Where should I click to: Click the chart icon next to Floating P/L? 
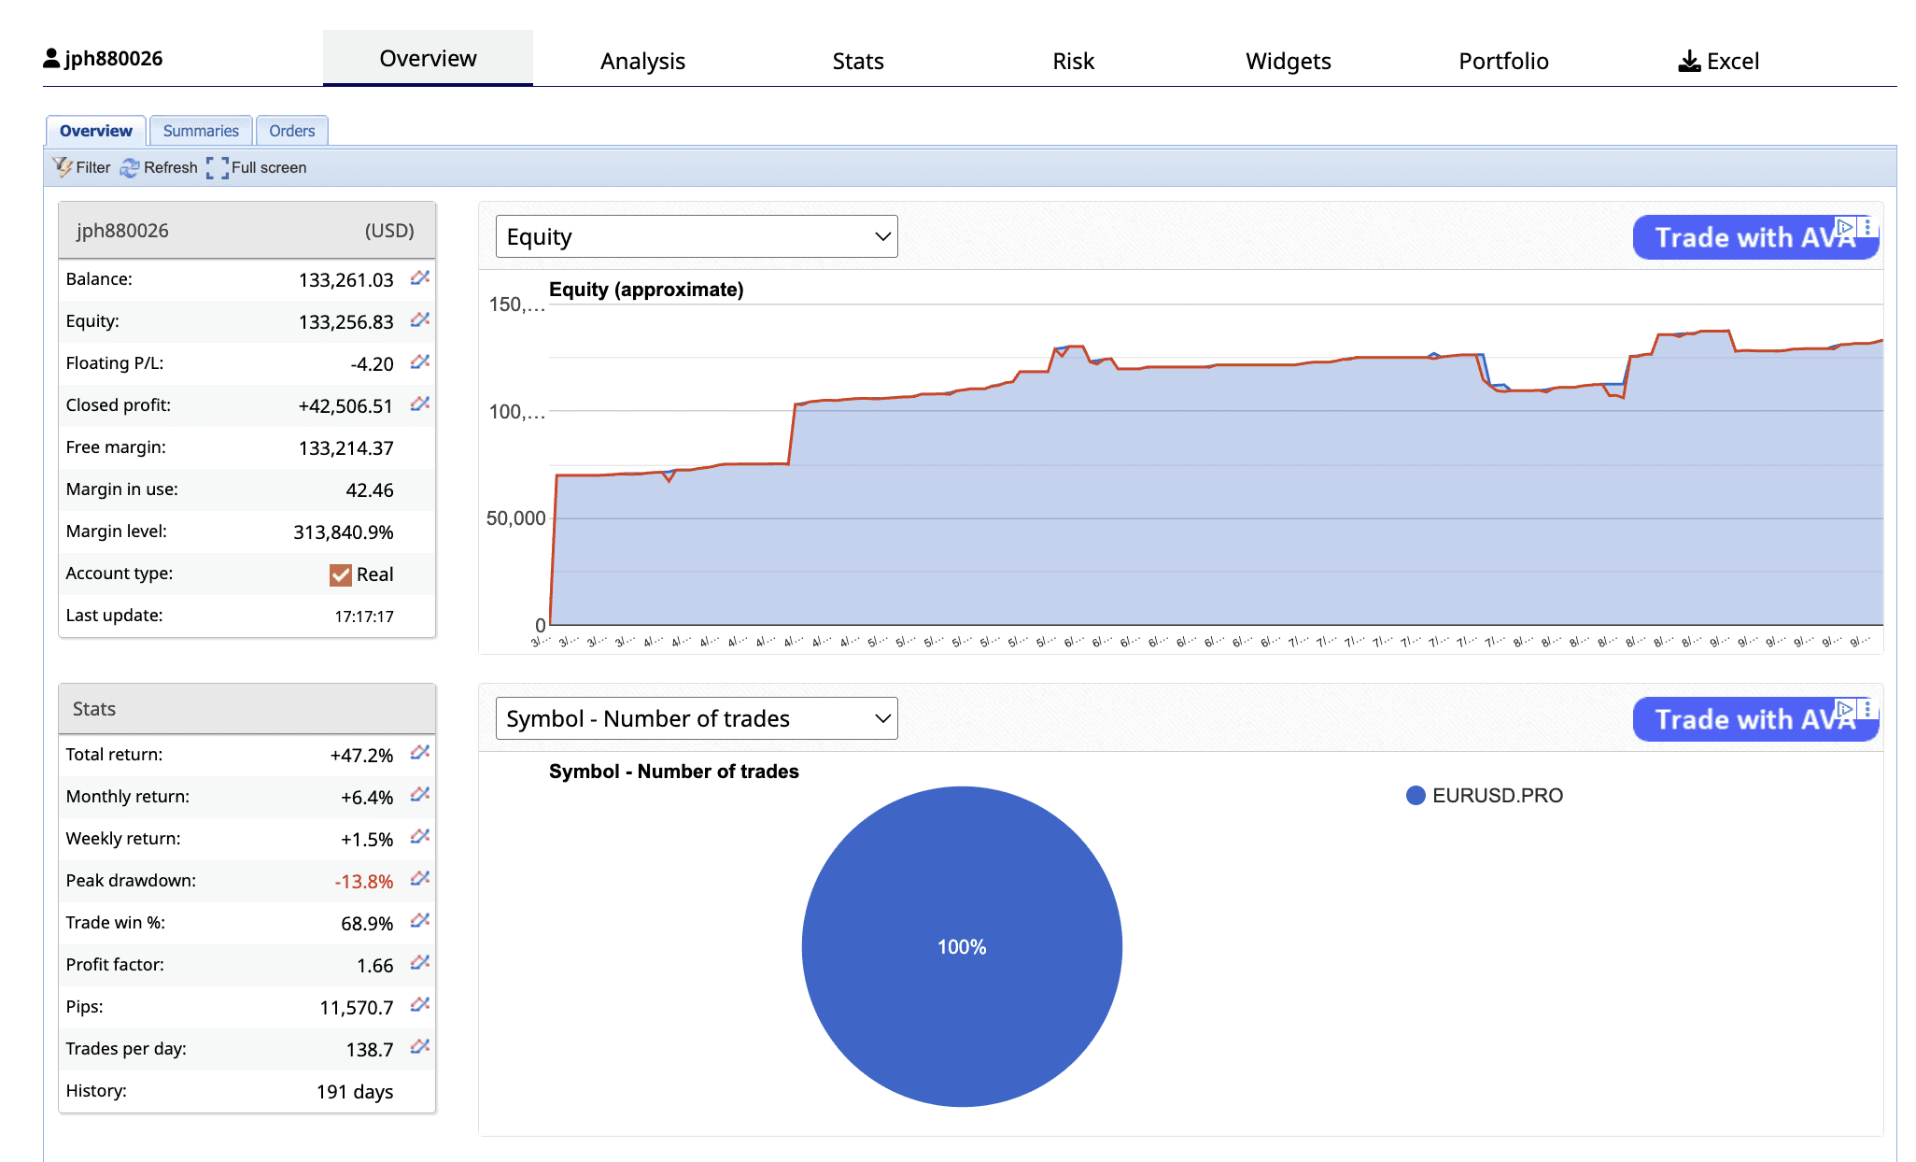coord(419,361)
